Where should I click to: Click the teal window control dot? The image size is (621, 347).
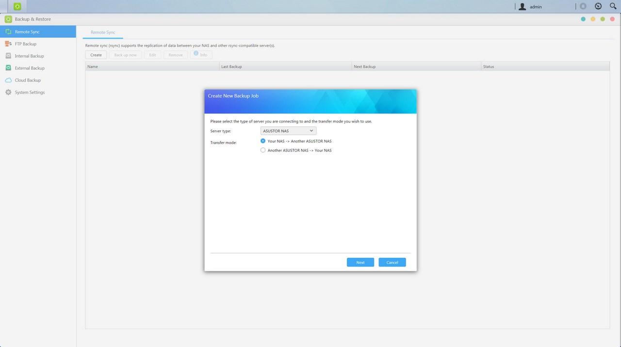point(583,19)
